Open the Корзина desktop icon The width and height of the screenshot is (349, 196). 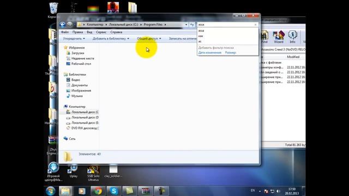tap(53, 10)
